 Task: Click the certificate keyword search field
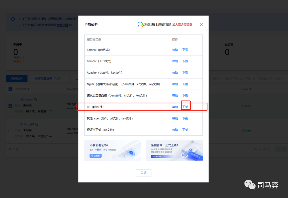249,79
